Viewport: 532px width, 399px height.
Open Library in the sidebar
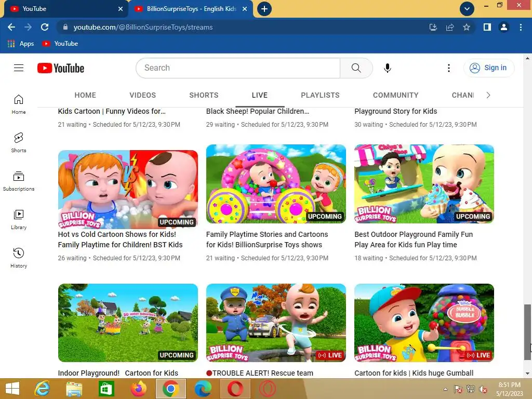(x=19, y=220)
